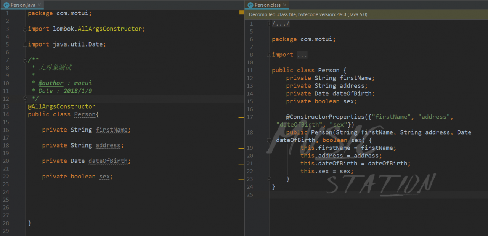This screenshot has width=488, height=236.
Task: Click the @AllArgsConstructor annotation
Action: click(61, 106)
